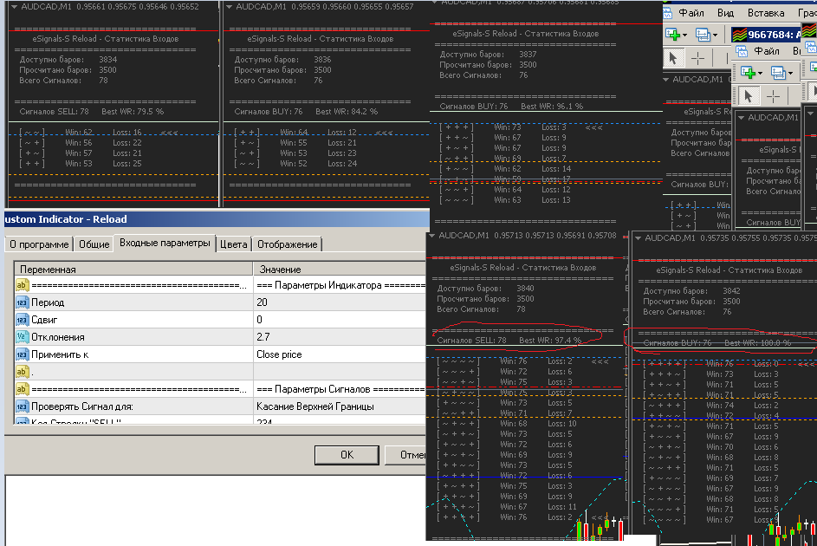Switch to the О программе tab
Viewport: 817px width, 546px height.
[x=37, y=244]
